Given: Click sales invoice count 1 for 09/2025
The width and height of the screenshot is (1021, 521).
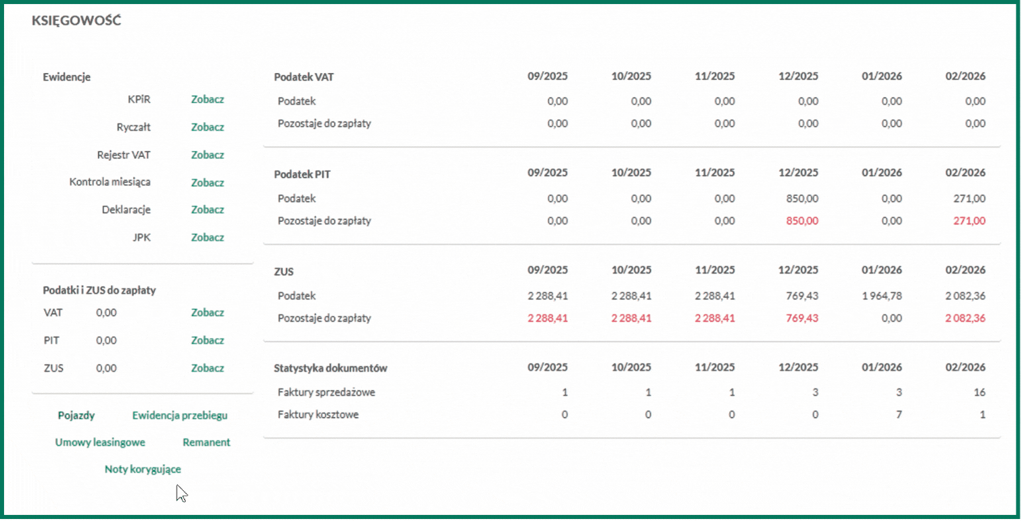Looking at the screenshot, I should 565,393.
